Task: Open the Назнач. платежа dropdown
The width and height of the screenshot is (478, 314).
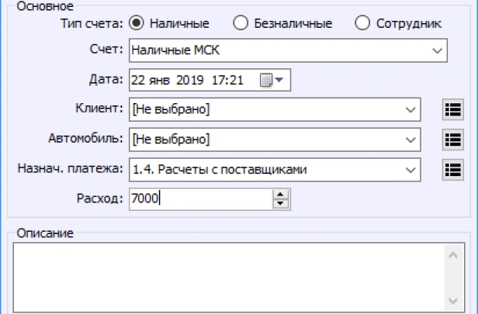Action: tap(409, 168)
